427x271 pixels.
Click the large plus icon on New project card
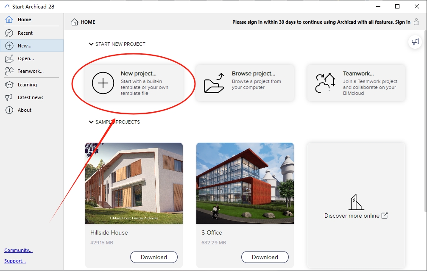103,83
